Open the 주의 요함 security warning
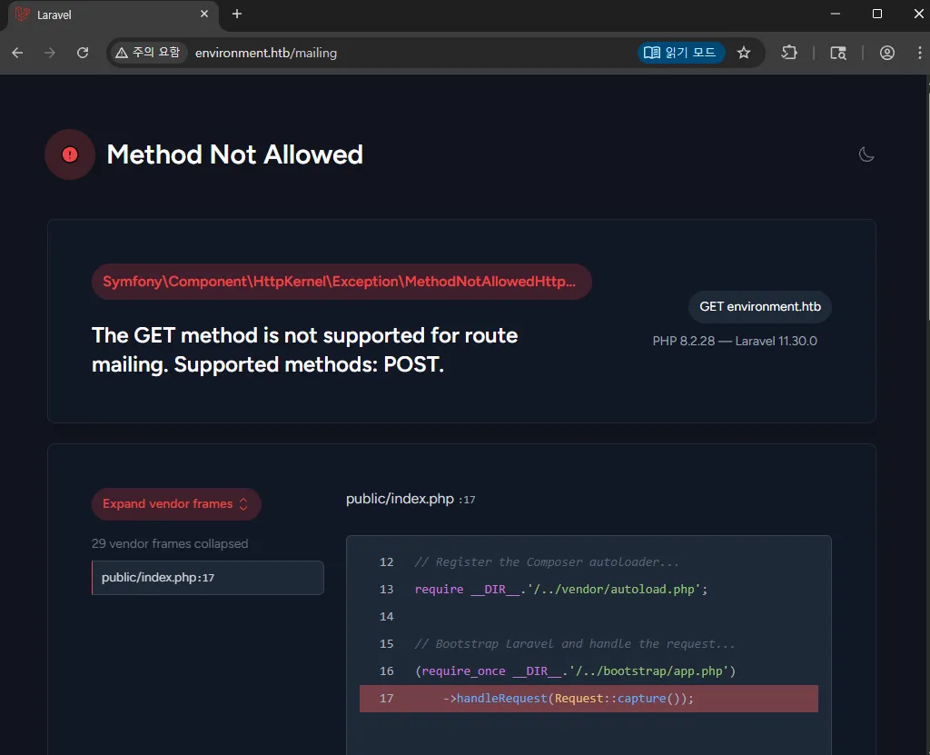 [x=148, y=53]
